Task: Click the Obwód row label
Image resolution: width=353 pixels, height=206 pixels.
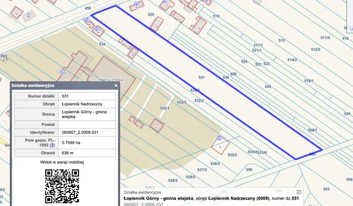Action: 48,153
